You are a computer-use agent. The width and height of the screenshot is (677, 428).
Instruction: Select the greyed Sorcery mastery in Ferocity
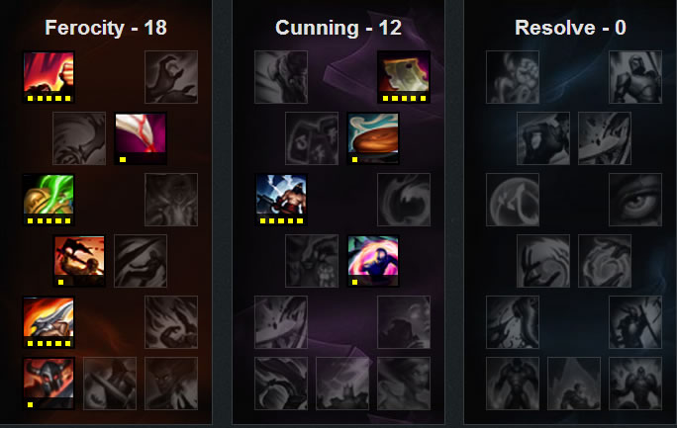pyautogui.click(x=171, y=77)
